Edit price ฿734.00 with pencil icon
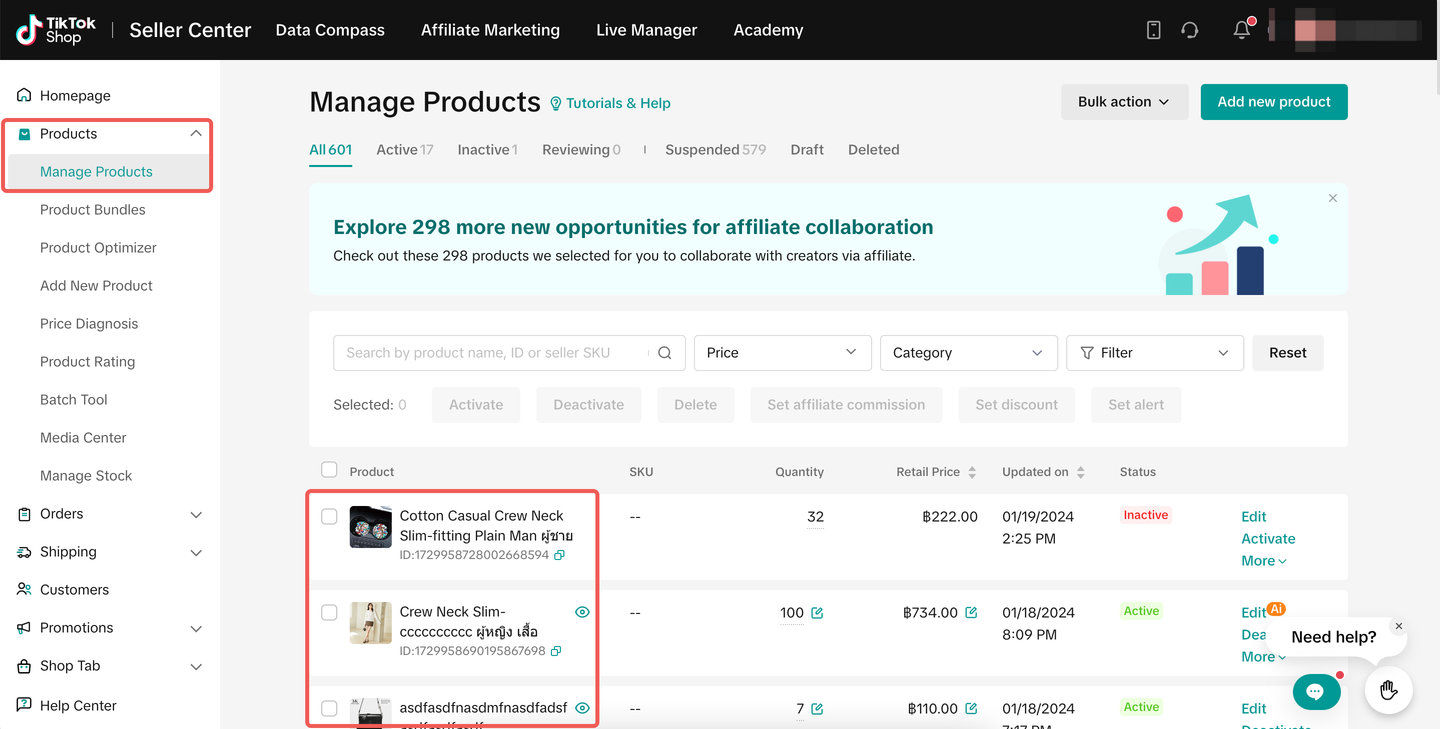 (971, 613)
